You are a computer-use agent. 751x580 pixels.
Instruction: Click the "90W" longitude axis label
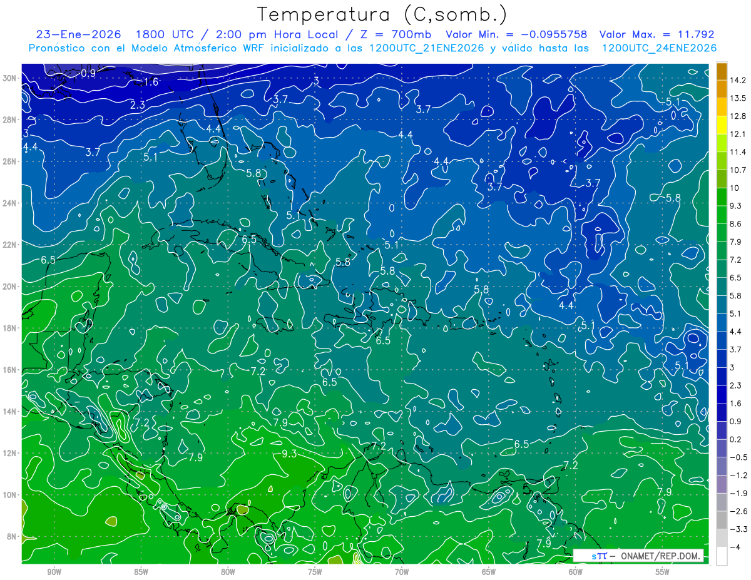coord(54,572)
